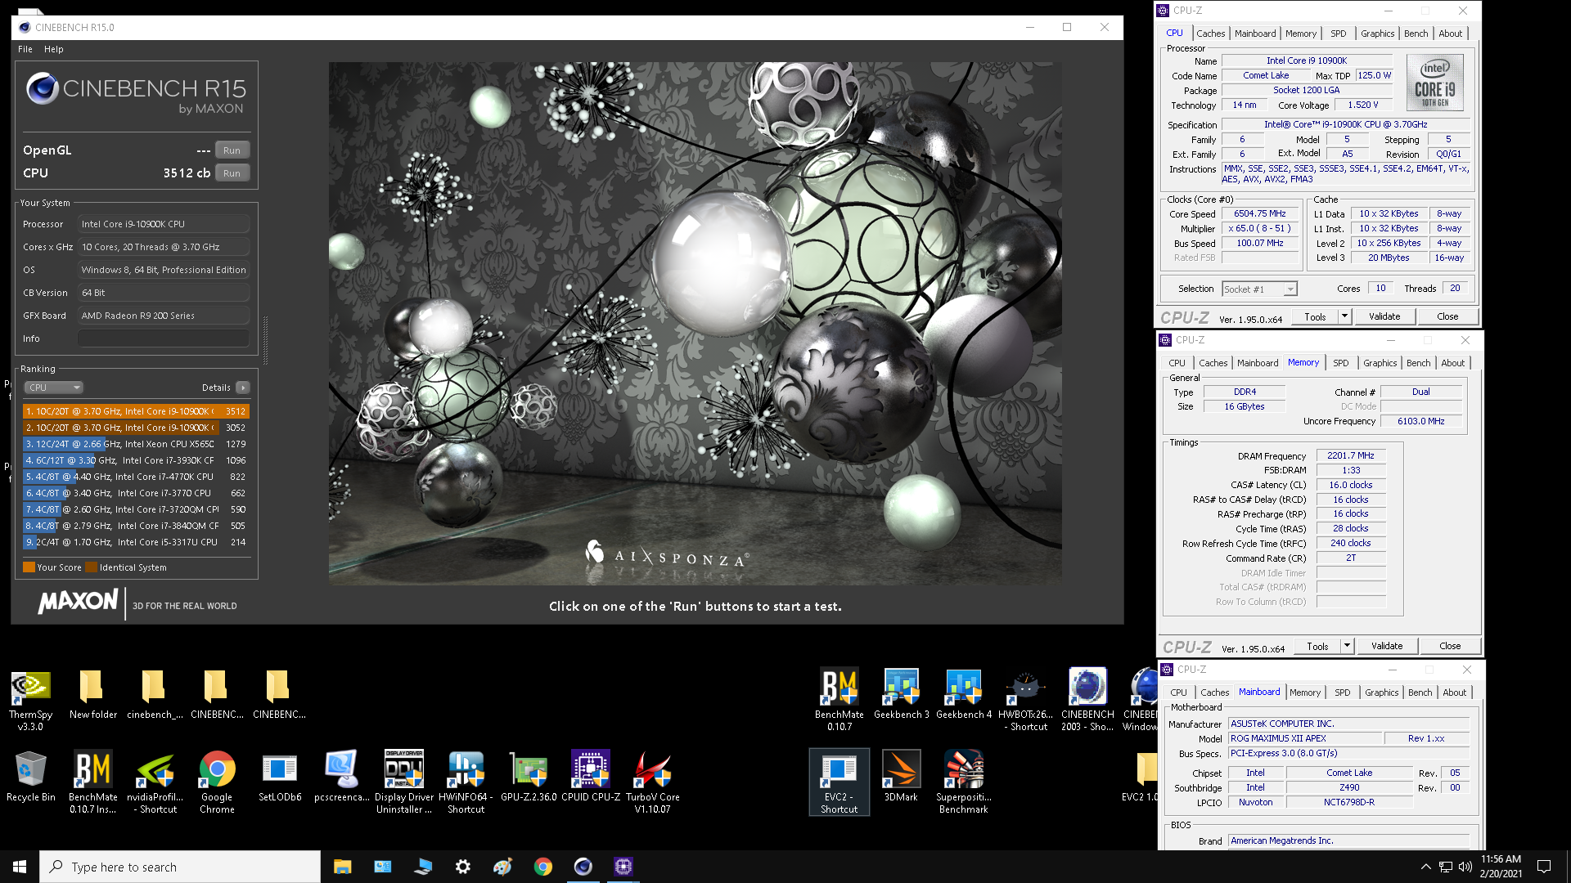Open HWBOTx26... Shortcut icon

[1025, 699]
